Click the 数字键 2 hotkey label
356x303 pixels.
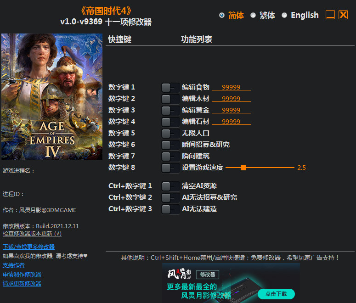(x=121, y=99)
